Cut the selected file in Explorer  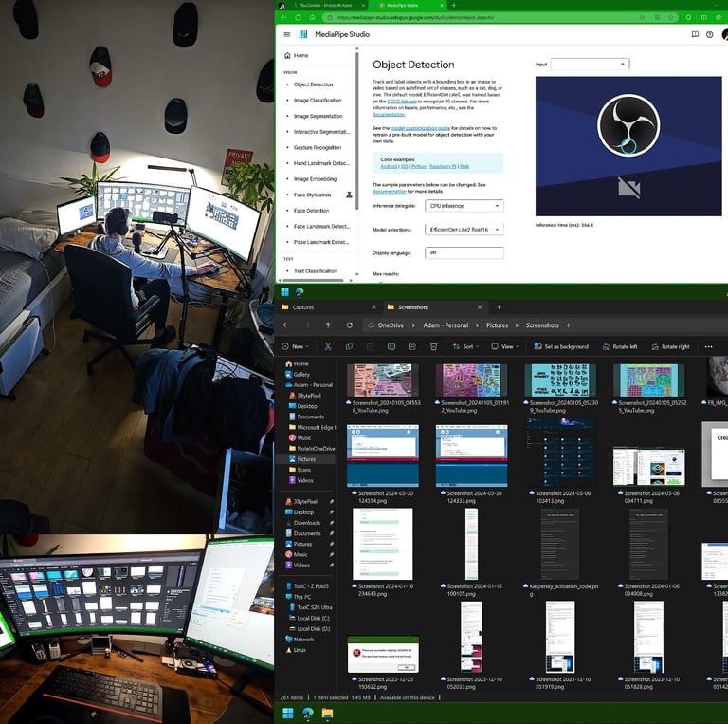tap(328, 346)
